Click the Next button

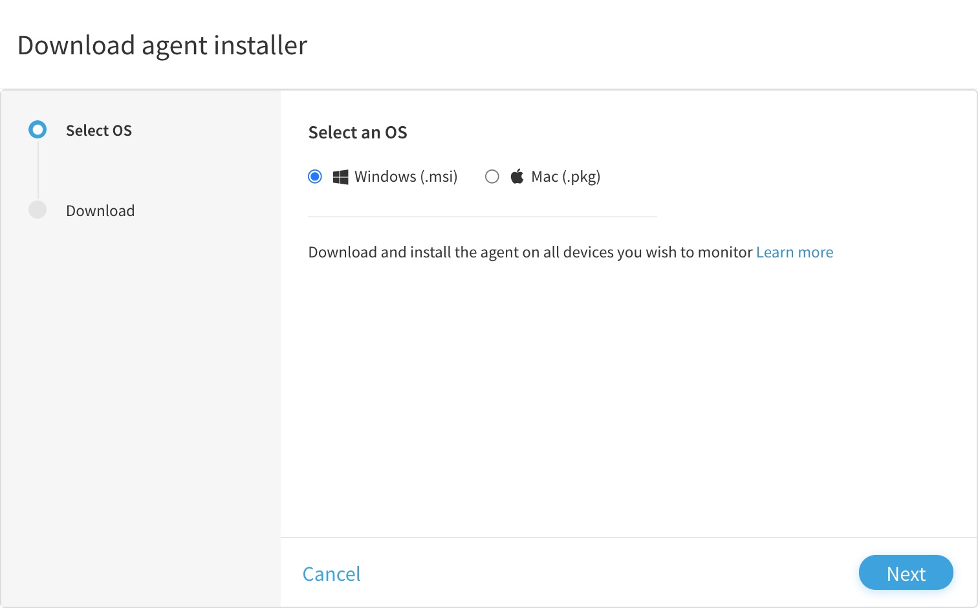906,573
